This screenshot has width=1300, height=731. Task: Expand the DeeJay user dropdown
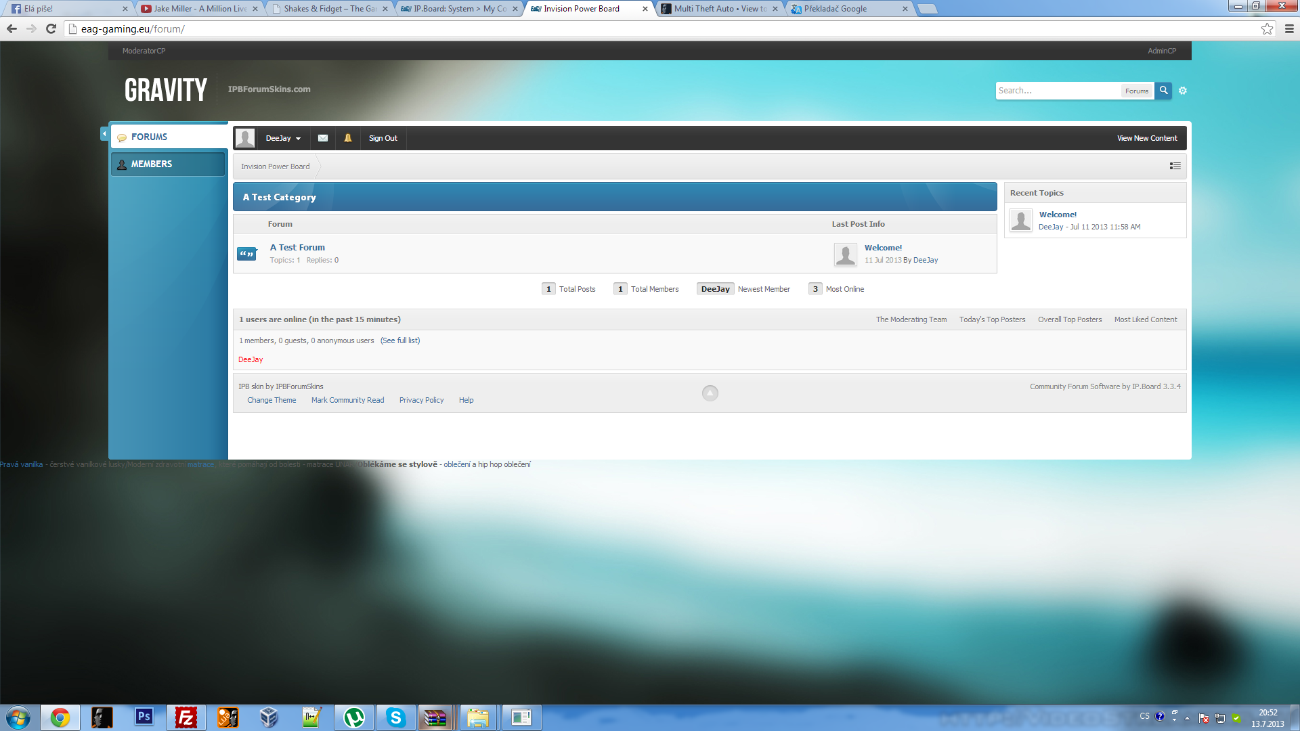click(283, 138)
